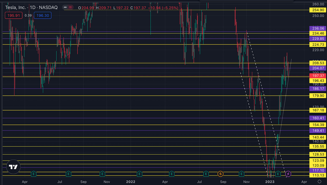Click the 154.39 price level label

(317, 125)
